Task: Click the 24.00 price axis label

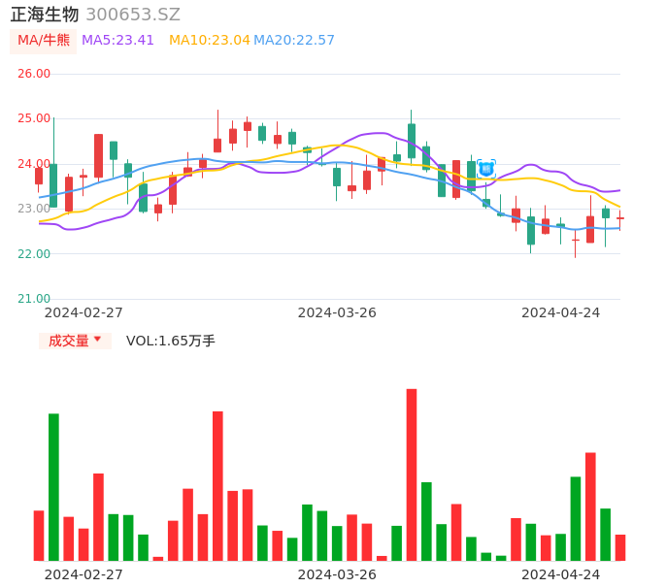Action: 34,164
